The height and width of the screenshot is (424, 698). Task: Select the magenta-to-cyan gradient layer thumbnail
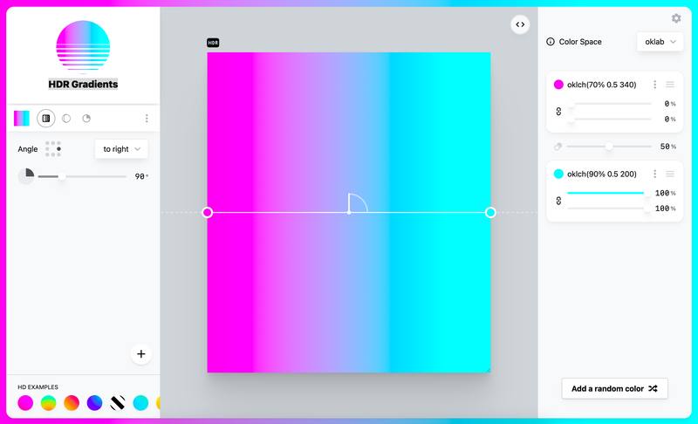(21, 119)
